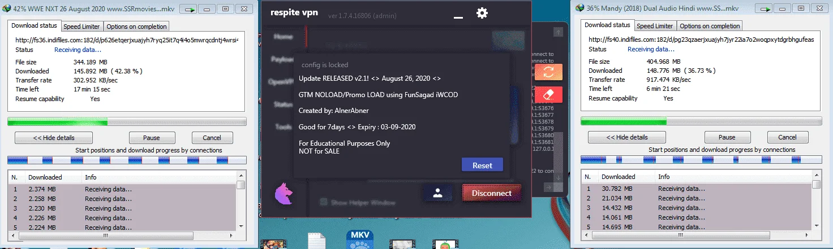This screenshot has height=249, width=833.
Task: Cancel the Mandy download
Action: click(787, 137)
